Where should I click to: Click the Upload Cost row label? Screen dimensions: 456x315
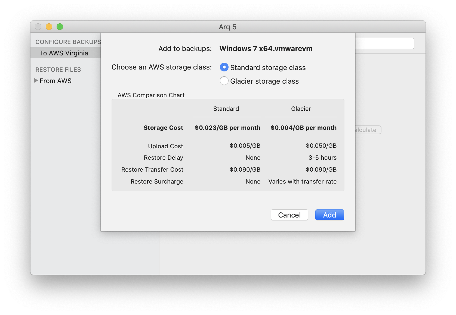point(165,146)
